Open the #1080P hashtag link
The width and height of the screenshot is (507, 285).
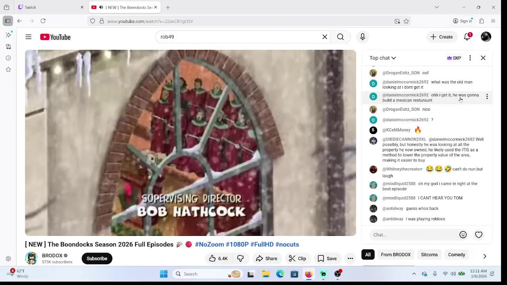pos(237,244)
